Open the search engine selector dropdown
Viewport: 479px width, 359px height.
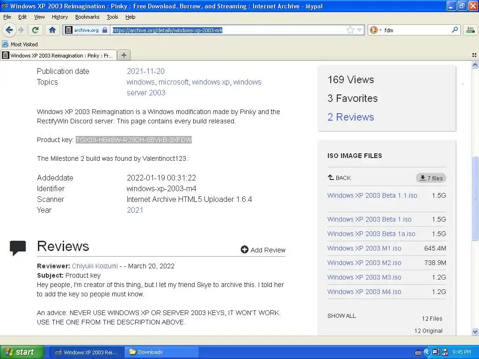[x=376, y=30]
